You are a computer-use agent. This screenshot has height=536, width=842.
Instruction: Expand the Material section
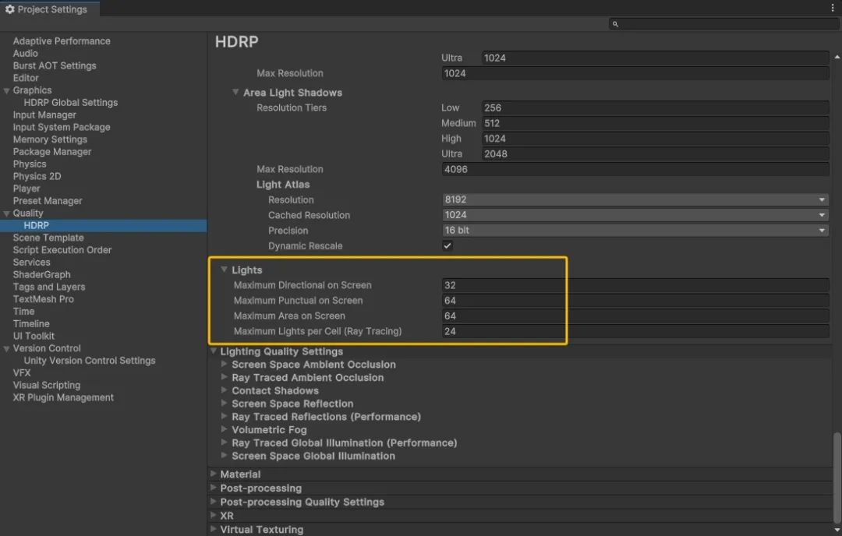[213, 474]
